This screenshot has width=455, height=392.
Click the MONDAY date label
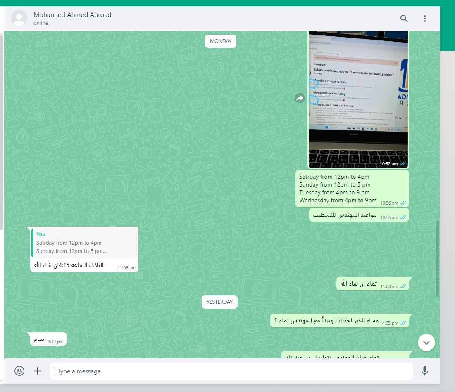pyautogui.click(x=221, y=41)
